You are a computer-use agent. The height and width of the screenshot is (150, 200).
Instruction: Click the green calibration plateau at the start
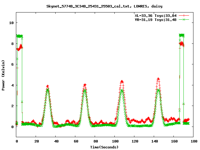tap(19, 36)
